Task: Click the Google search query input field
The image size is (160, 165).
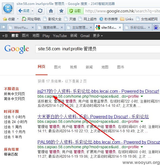Action: coord(98,49)
